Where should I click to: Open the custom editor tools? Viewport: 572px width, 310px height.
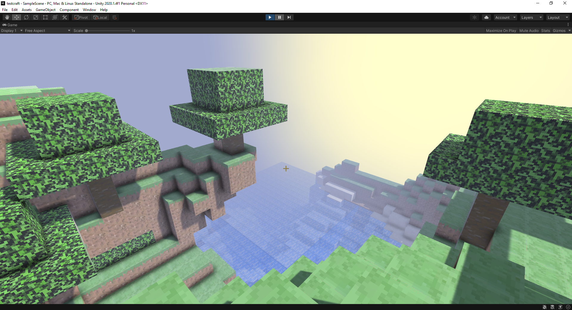click(64, 17)
